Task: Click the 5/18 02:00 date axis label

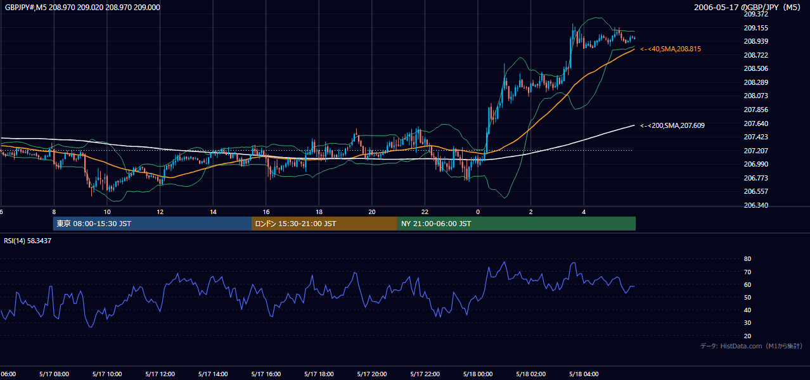Action: coord(531,374)
